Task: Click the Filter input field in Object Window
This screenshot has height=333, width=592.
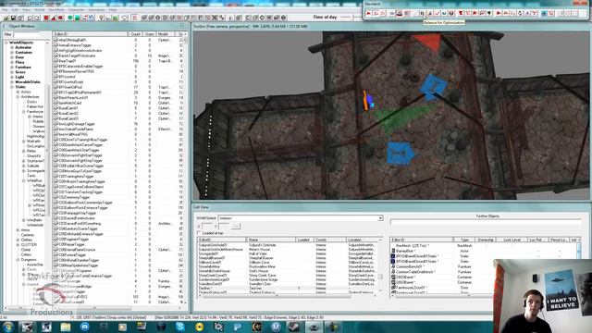Action: click(27, 34)
